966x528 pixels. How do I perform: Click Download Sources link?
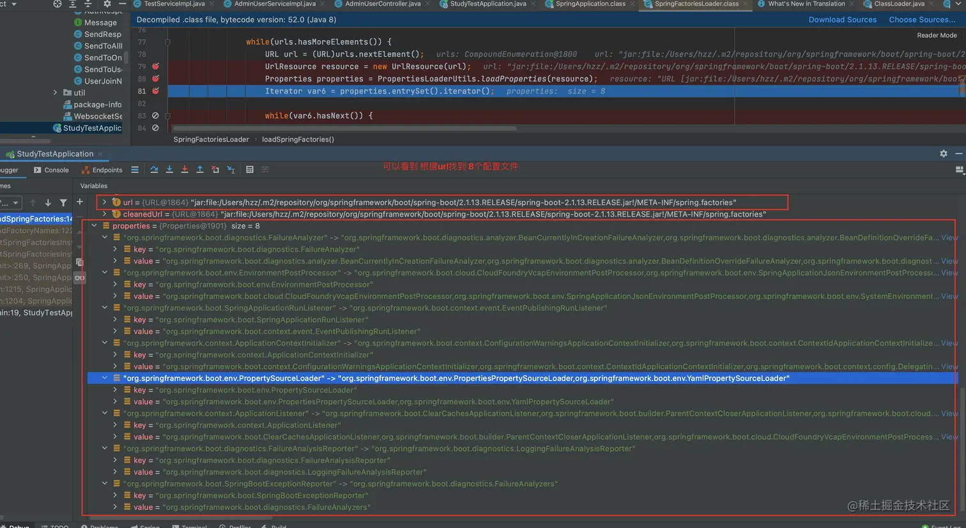[x=842, y=20]
